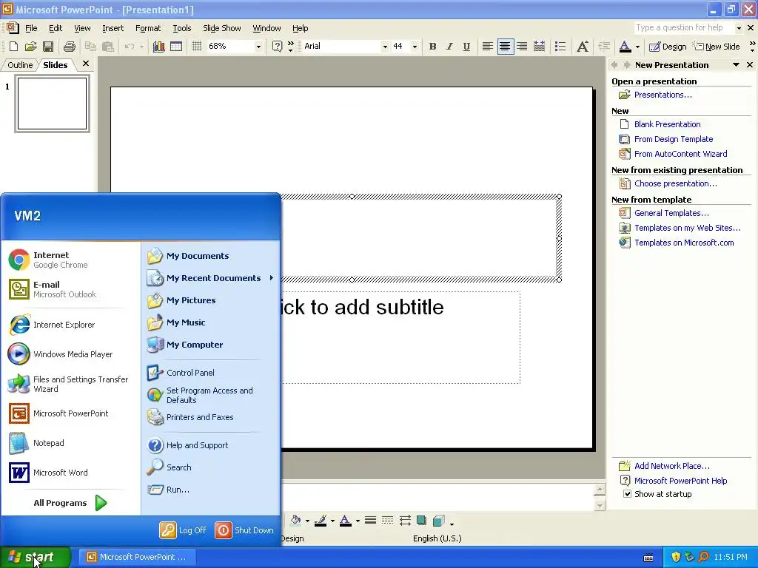Viewport: 758px width, 568px height.
Task: Switch to the Outline tab
Action: (20, 65)
